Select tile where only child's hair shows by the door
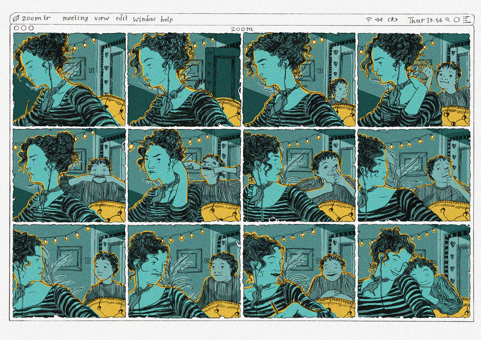 click(x=184, y=79)
